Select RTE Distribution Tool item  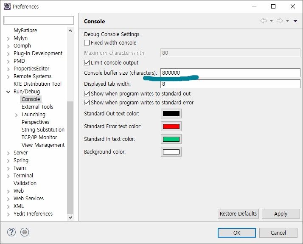point(37,84)
